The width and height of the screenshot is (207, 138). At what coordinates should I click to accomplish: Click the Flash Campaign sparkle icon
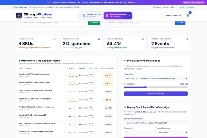coord(125,107)
